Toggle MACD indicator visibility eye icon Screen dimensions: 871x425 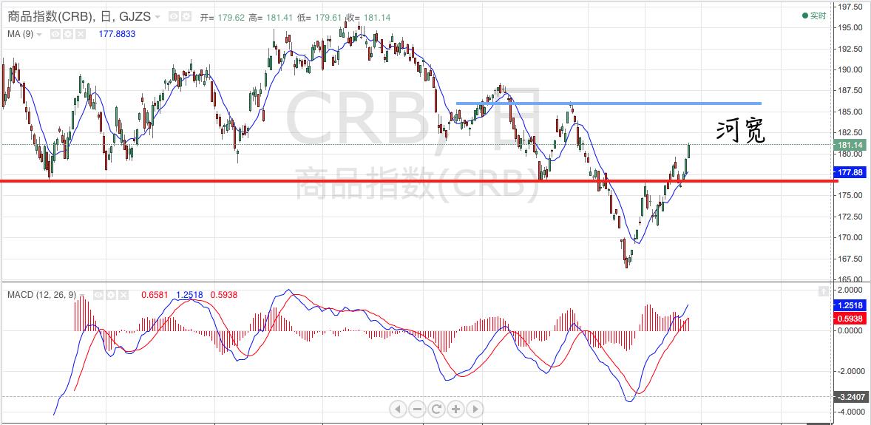[98, 295]
